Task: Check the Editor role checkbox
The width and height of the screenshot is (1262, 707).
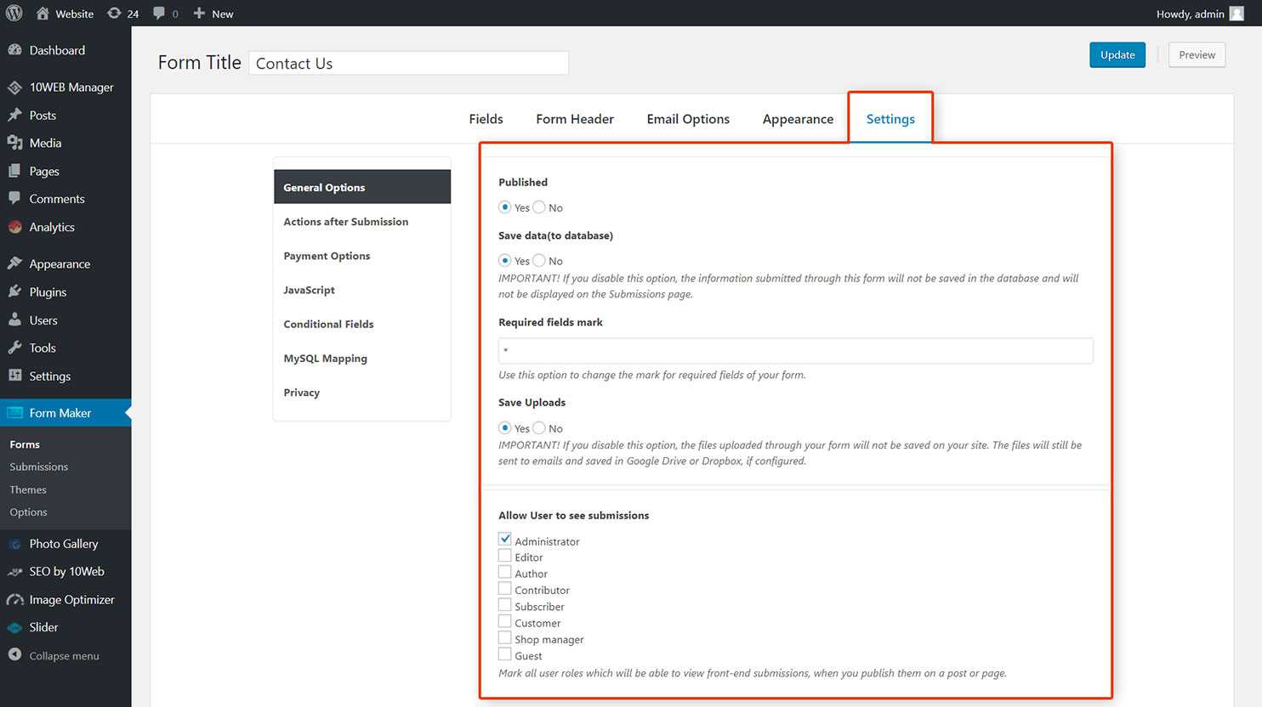Action: point(505,556)
